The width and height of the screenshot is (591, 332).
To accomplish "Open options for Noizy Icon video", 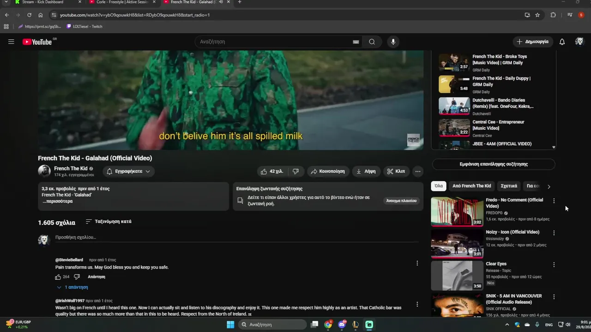I will 554,233.
